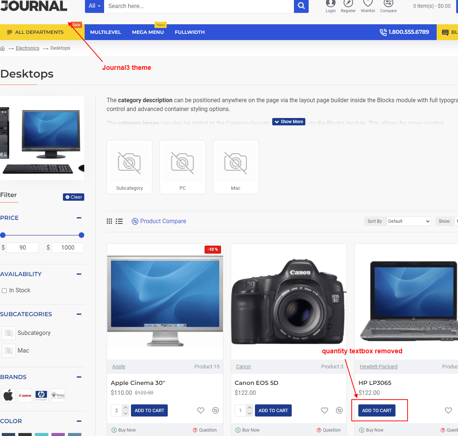The height and width of the screenshot is (436, 458).
Task: Add Apple Cinema 30 to wishlist via heart icon
Action: 200,410
